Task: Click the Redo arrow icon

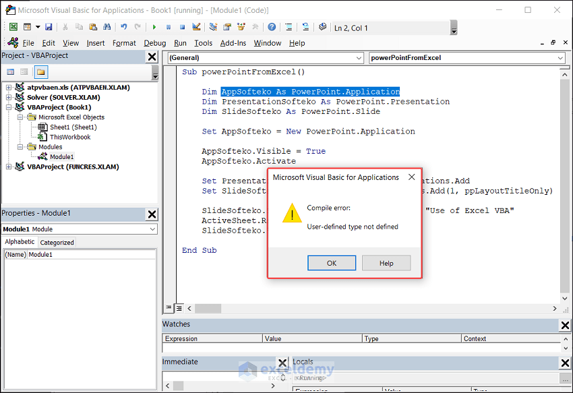Action: pyautogui.click(x=138, y=27)
